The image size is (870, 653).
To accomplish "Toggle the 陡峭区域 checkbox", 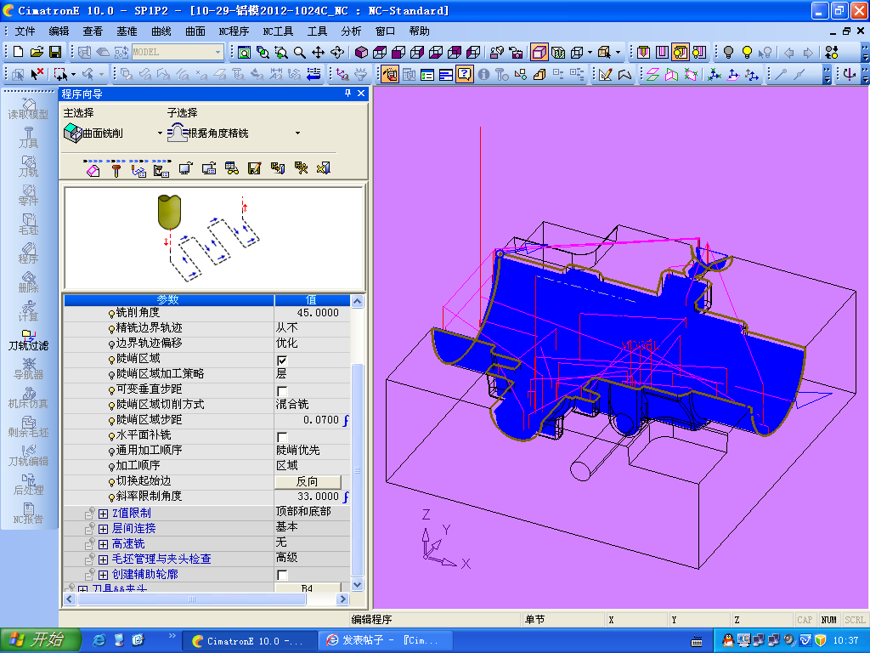I will [x=282, y=360].
